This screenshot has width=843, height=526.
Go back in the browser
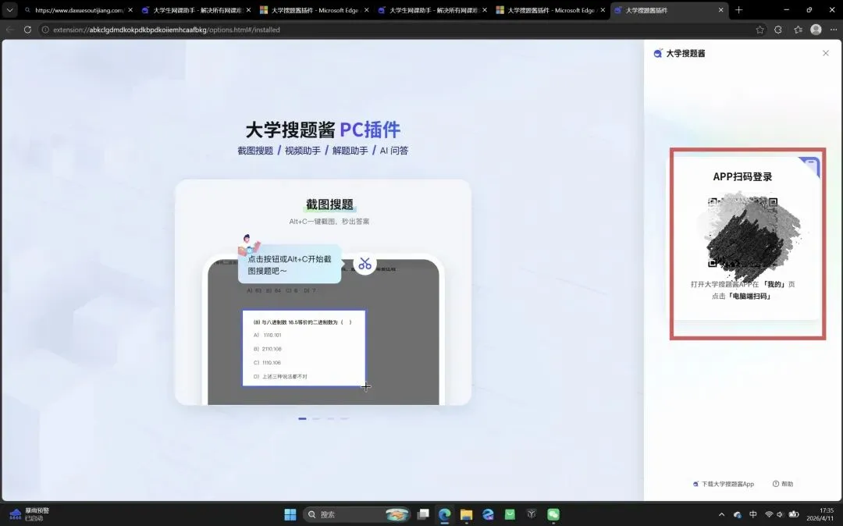point(9,30)
